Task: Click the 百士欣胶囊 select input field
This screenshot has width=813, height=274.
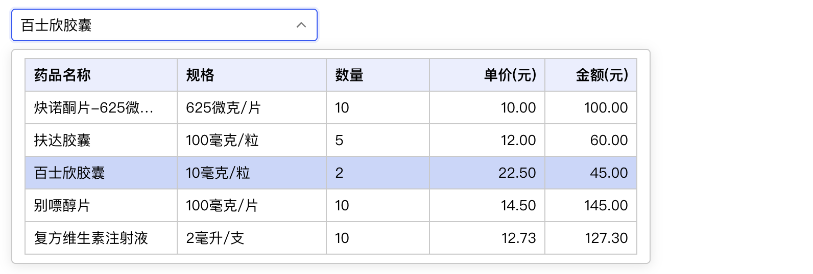Action: click(164, 25)
